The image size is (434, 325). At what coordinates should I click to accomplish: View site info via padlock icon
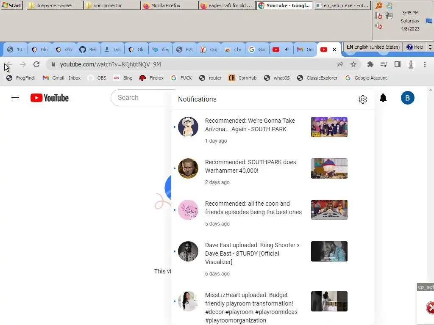coord(53,64)
